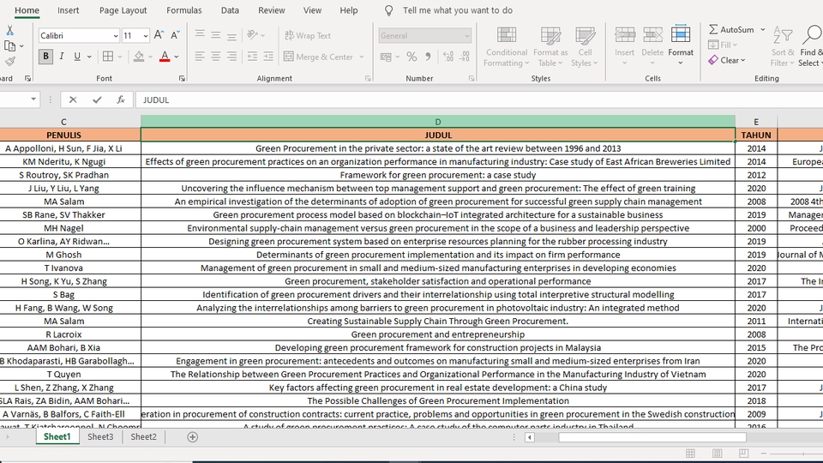Click AutoSum sigma button
Viewport: 823px width, 463px height.
pos(731,29)
